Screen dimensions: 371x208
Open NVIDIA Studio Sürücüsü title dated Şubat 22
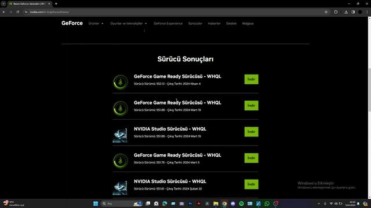point(170,181)
